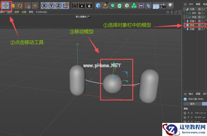Add a camera object
Viewport: 207px width, 136px height.
click(x=163, y=6)
